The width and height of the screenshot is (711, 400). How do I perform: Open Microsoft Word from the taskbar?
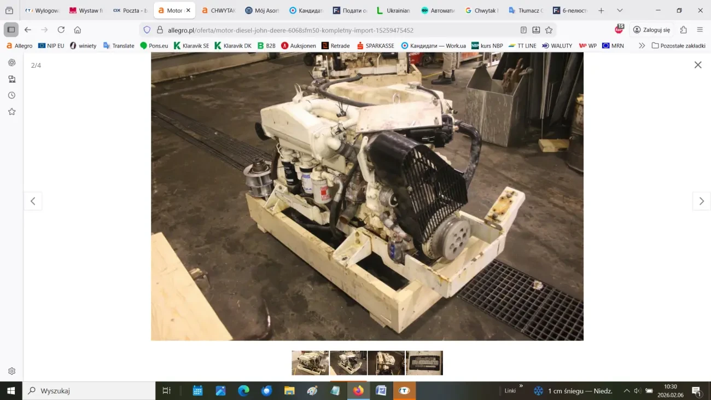click(381, 391)
